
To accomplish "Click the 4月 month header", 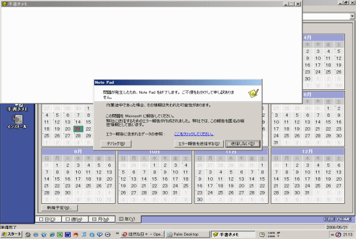I will [x=324, y=38].
